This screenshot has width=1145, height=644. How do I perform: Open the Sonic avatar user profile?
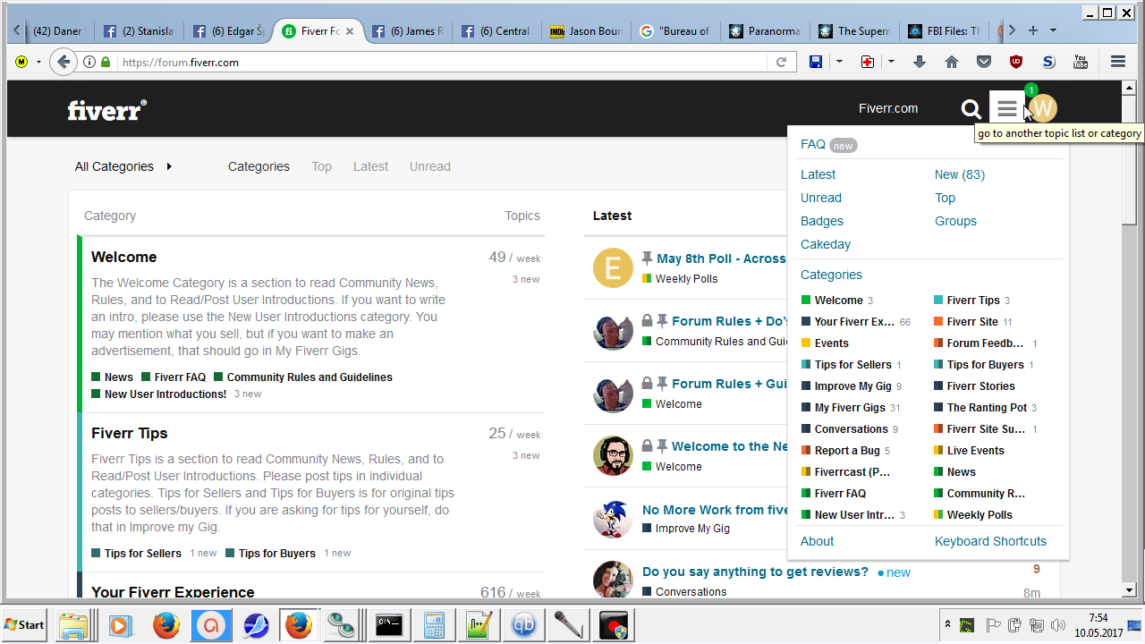click(613, 518)
